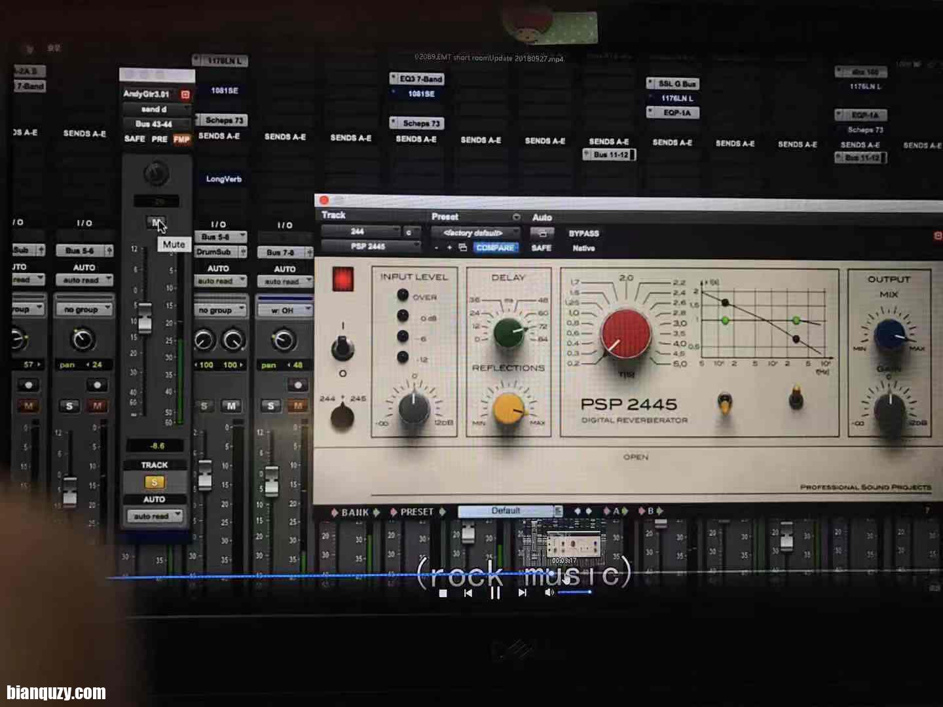Click the red power lamp in PSP 2445
Image resolution: width=943 pixels, height=707 pixels.
[x=342, y=279]
